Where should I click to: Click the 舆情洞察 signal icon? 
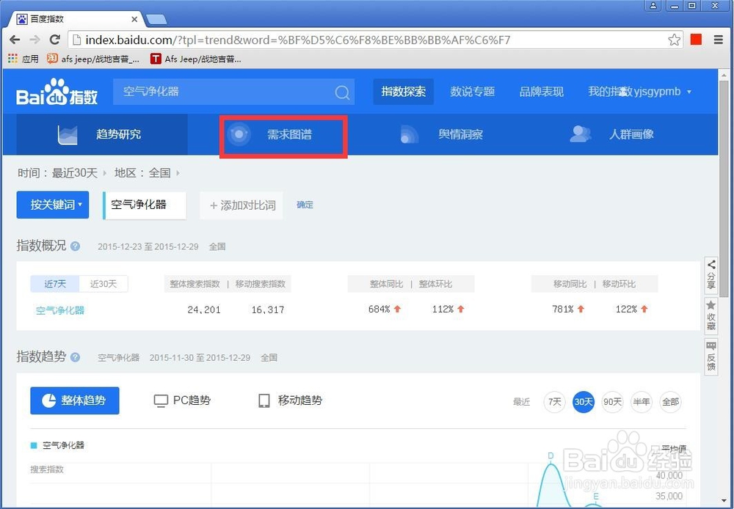click(x=409, y=134)
